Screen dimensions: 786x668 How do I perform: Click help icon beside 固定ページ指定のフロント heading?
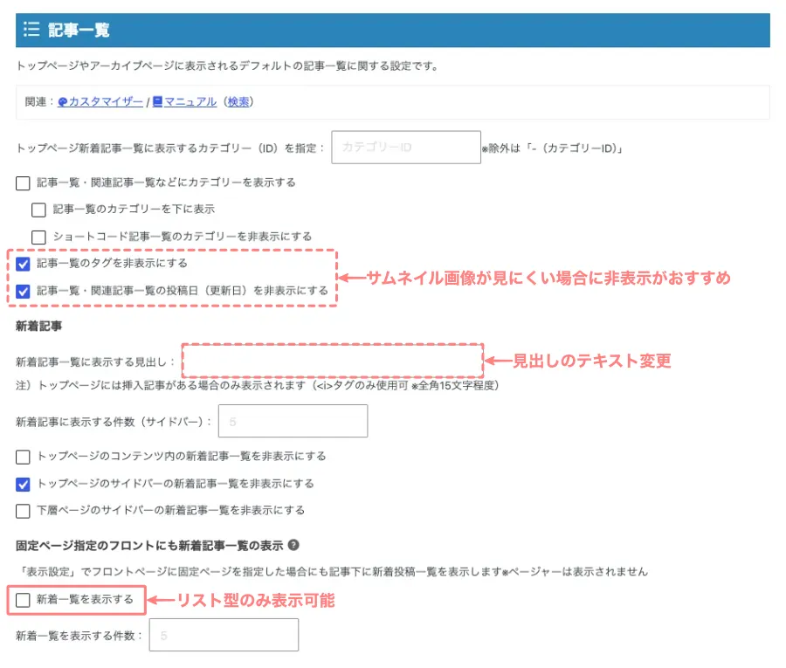tap(293, 545)
